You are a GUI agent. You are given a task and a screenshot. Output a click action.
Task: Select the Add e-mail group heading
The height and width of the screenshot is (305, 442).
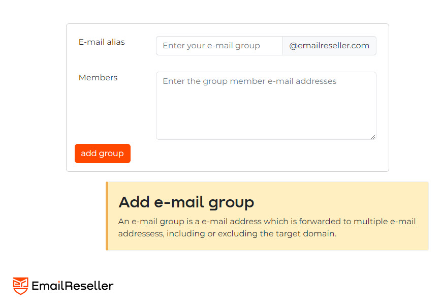(x=186, y=202)
